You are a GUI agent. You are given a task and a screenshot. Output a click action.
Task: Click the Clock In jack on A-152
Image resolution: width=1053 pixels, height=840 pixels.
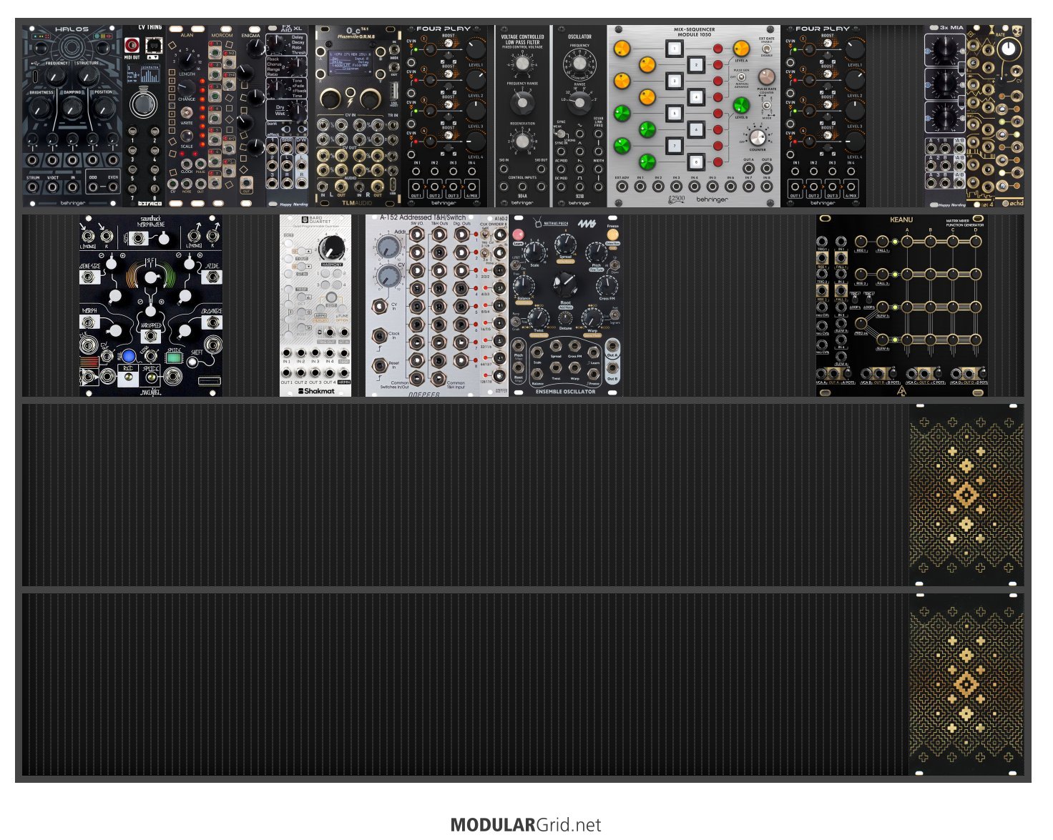point(378,335)
